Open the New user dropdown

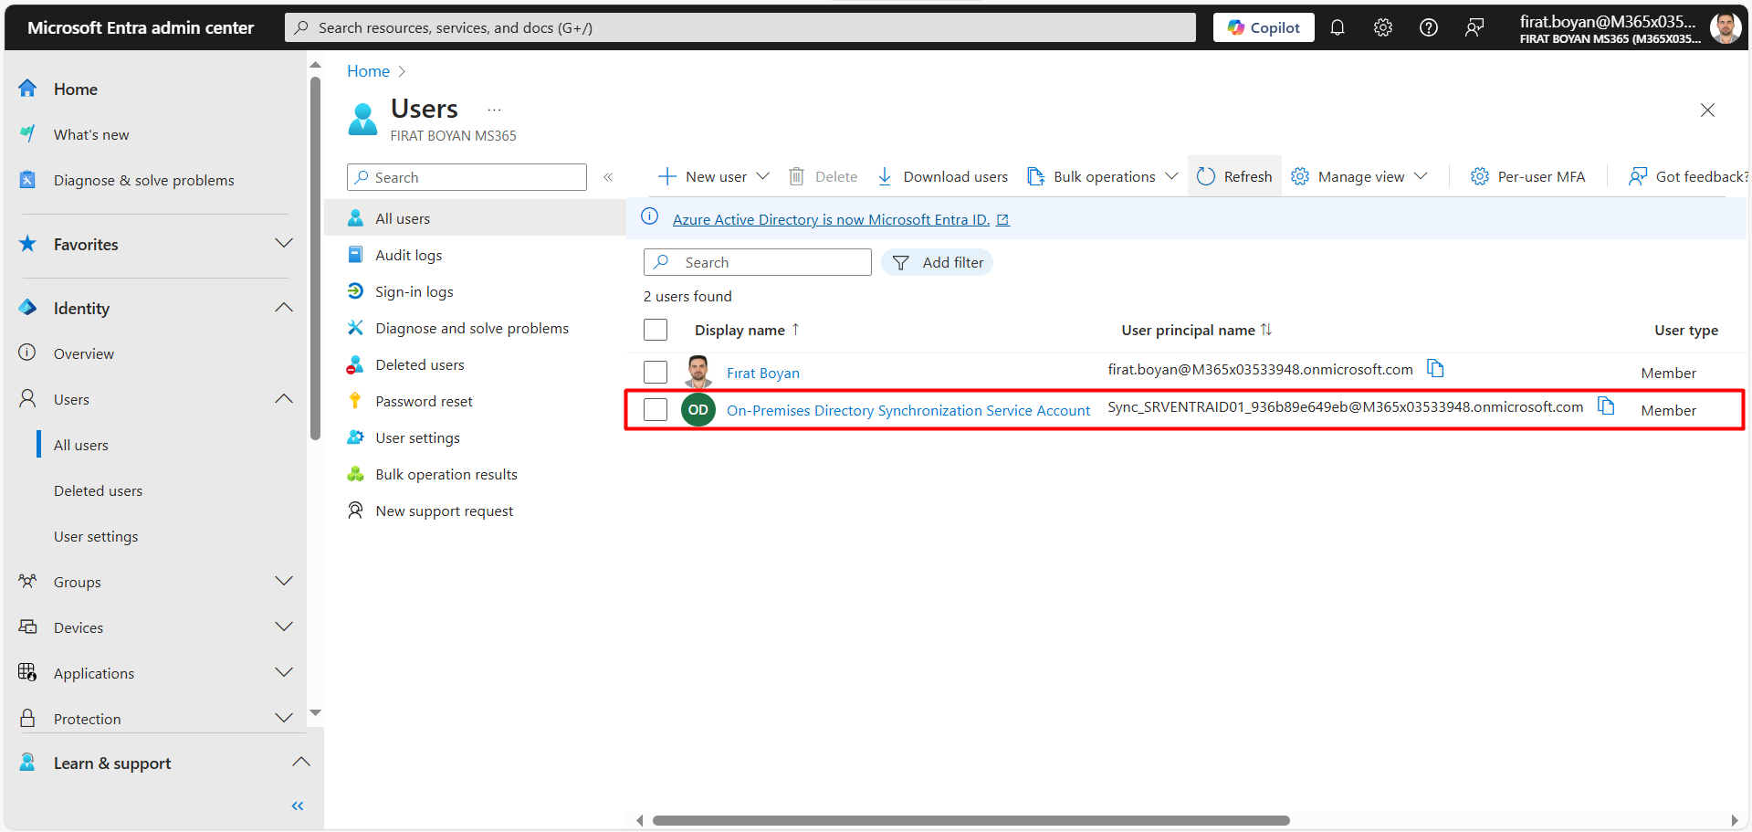coord(714,176)
